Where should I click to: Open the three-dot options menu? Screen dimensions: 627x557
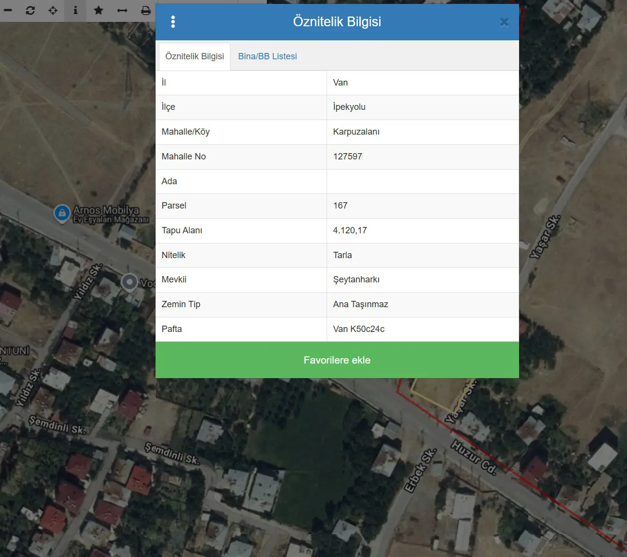pyautogui.click(x=173, y=21)
